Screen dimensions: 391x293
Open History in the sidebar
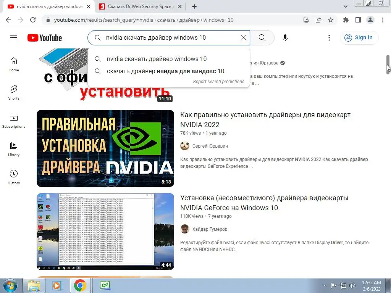coord(14,177)
